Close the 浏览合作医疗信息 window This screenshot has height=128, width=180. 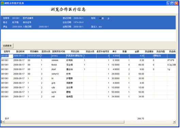coord(177,3)
